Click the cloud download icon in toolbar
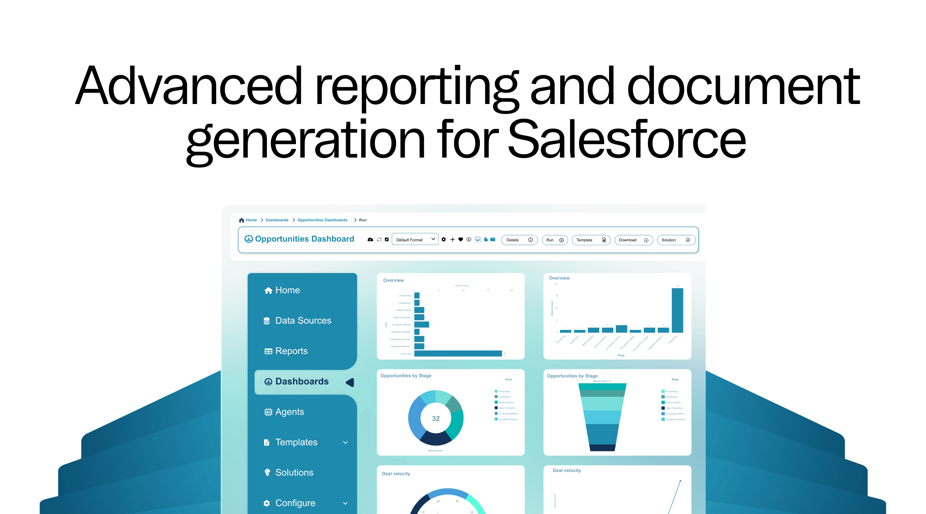The image size is (926, 514). (370, 240)
